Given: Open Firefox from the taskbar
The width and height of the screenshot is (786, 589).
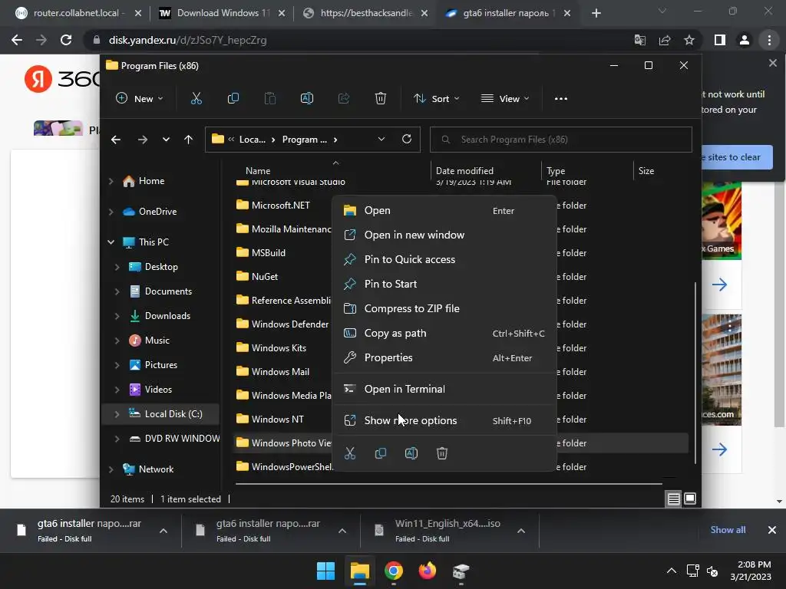Looking at the screenshot, I should pyautogui.click(x=427, y=571).
